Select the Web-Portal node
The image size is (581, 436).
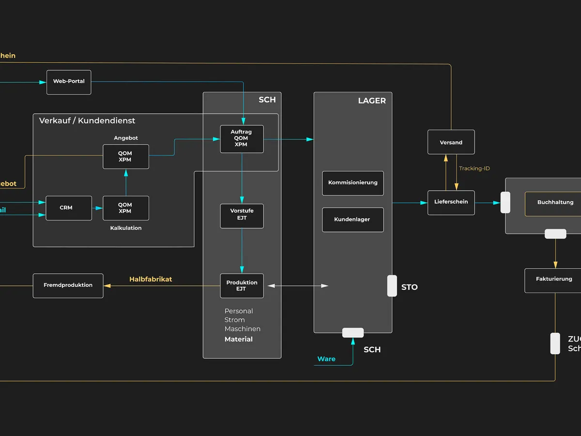[69, 82]
